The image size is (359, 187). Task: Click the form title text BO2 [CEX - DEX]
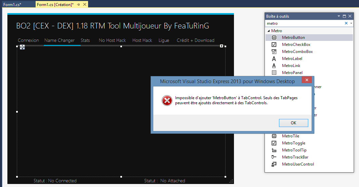tap(113, 26)
